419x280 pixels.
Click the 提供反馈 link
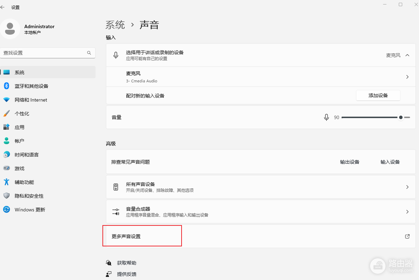(126, 274)
